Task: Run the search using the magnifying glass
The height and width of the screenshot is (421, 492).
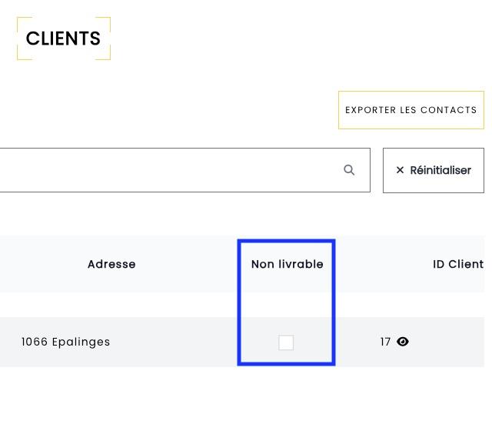Action: (349, 170)
